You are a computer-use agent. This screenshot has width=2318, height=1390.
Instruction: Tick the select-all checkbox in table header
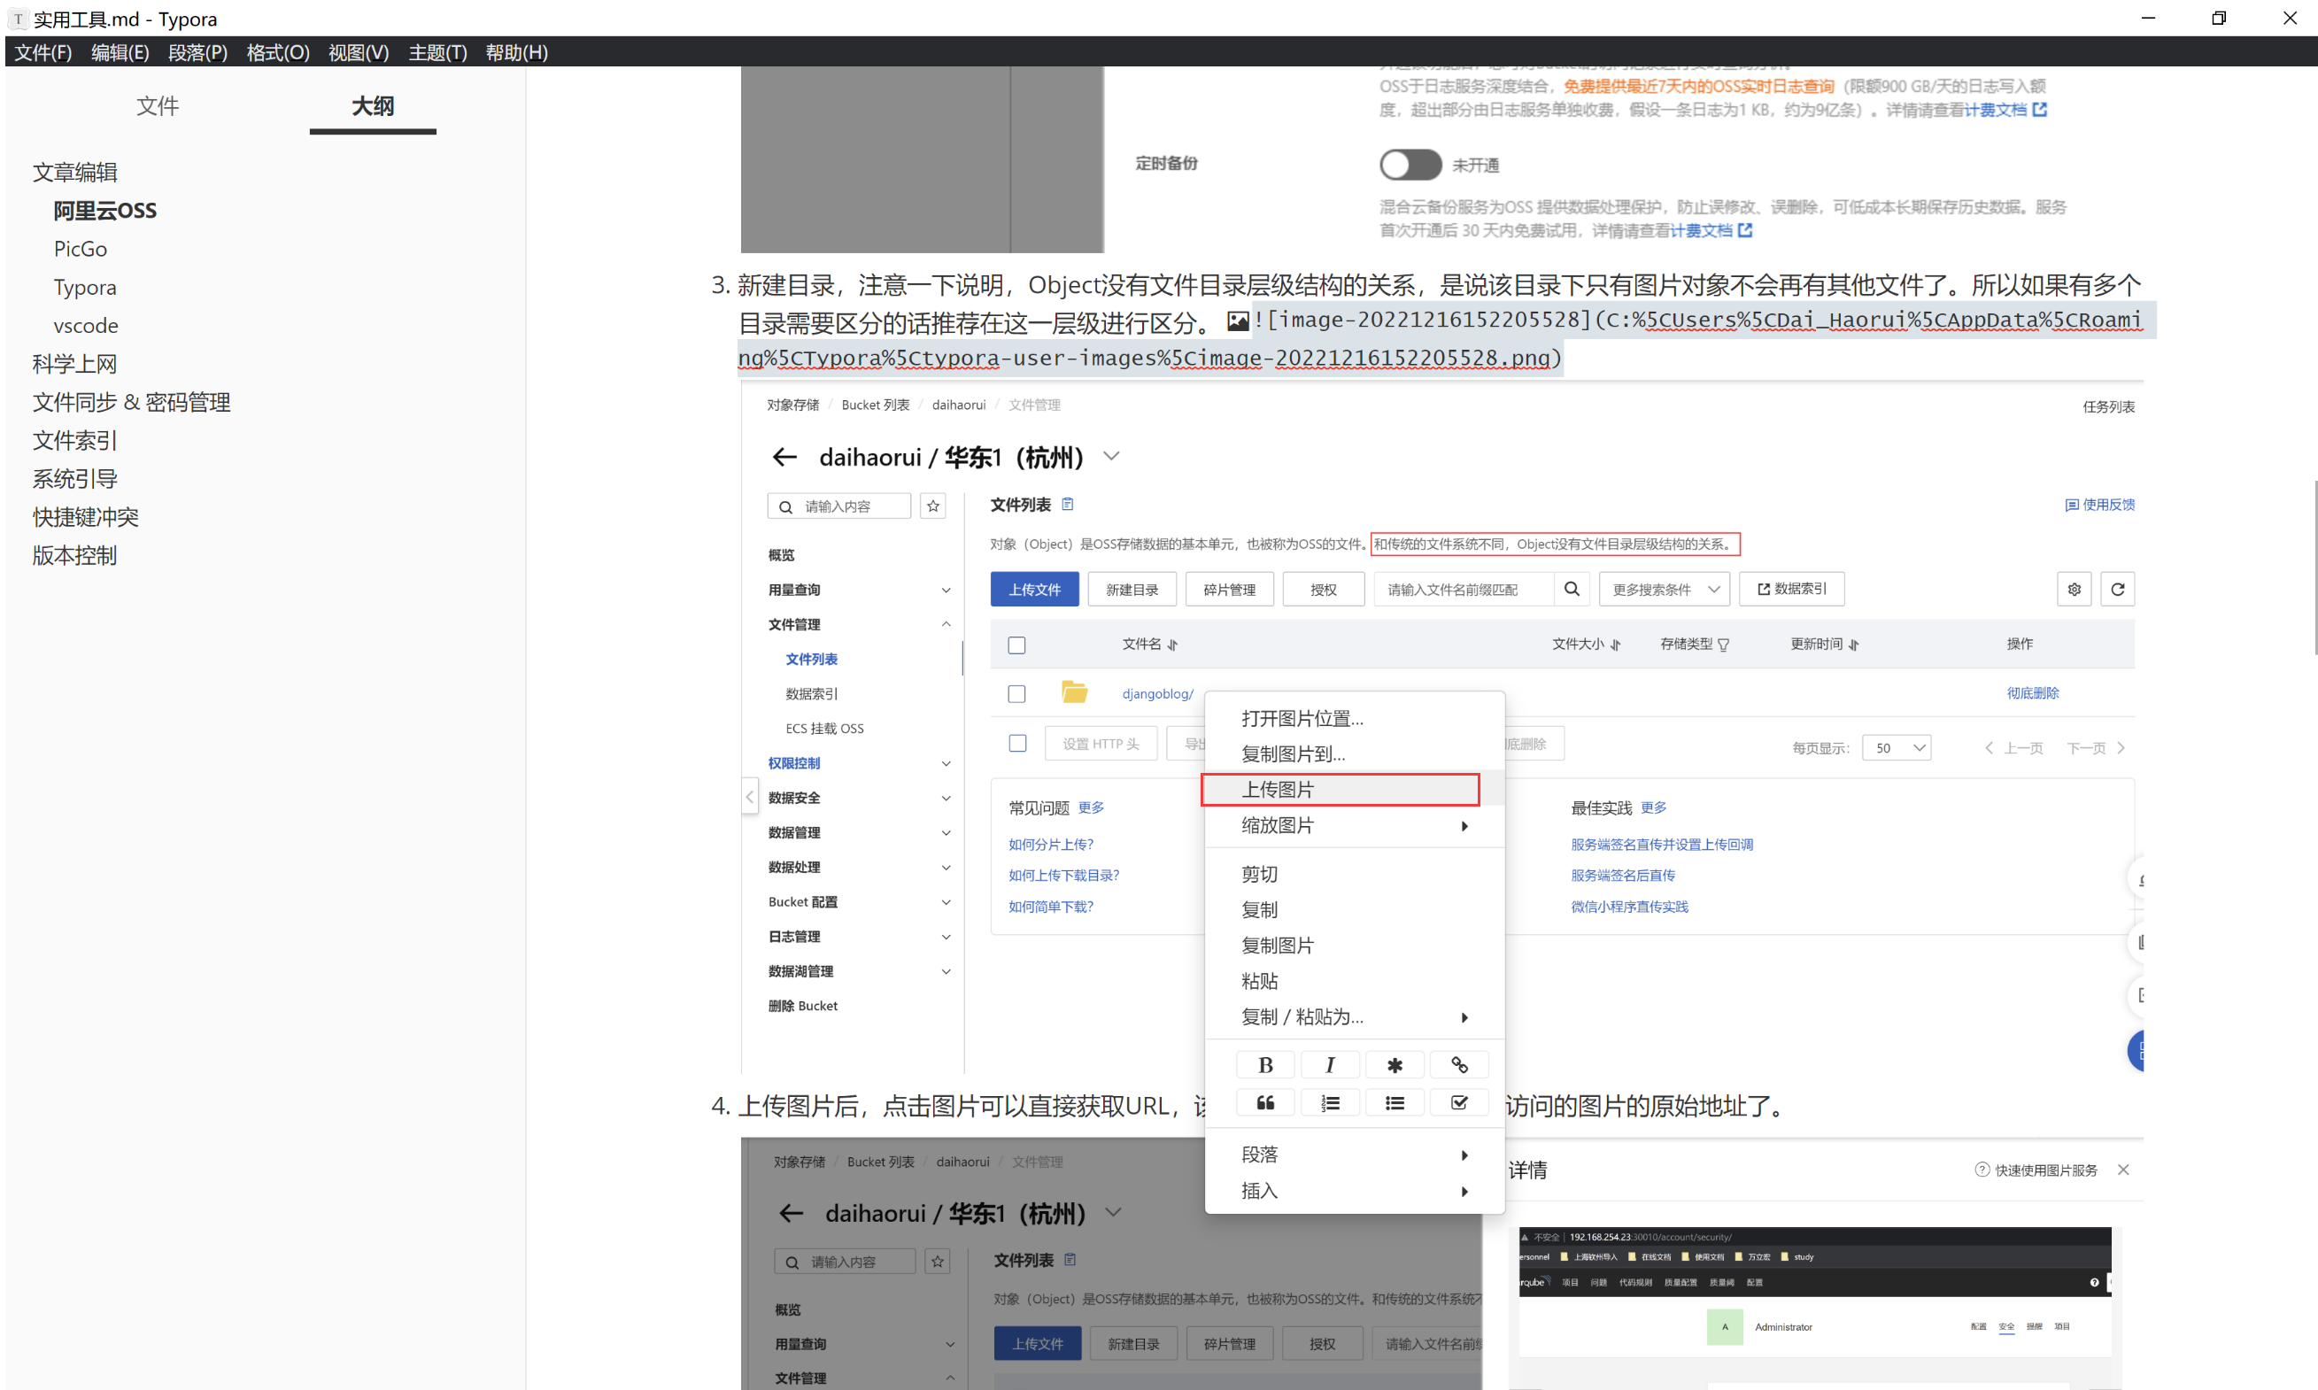point(1016,645)
